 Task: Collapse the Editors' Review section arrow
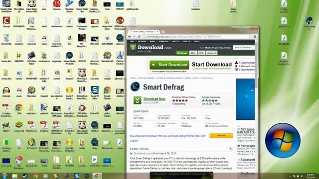pos(231,149)
